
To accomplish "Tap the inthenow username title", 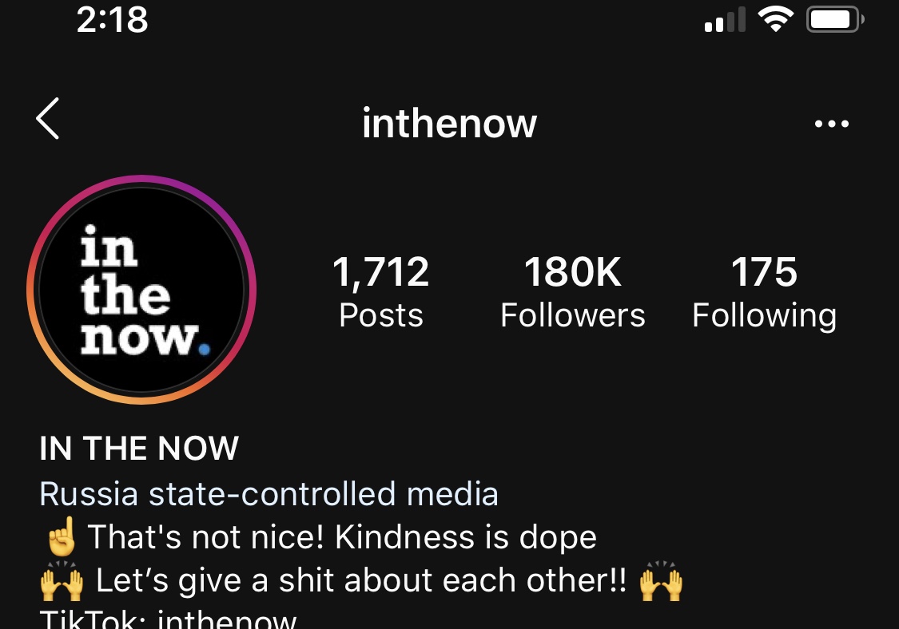I will click(x=449, y=123).
